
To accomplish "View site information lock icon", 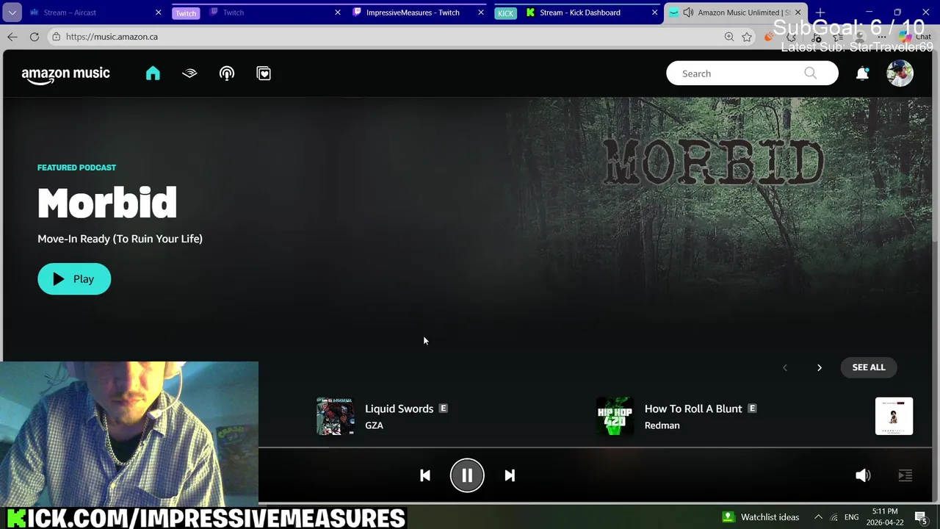I will [56, 37].
